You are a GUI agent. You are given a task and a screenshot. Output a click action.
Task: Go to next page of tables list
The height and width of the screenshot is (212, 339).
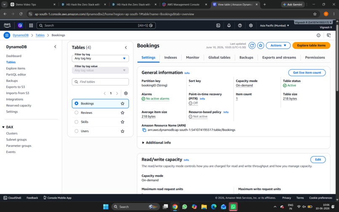pyautogui.click(x=117, y=93)
